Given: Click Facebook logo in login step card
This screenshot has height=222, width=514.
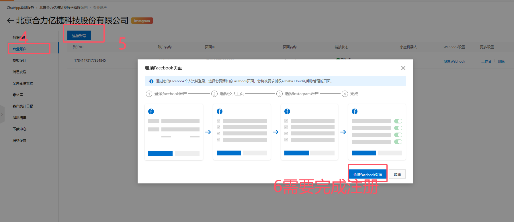Looking at the screenshot, I should click(151, 111).
